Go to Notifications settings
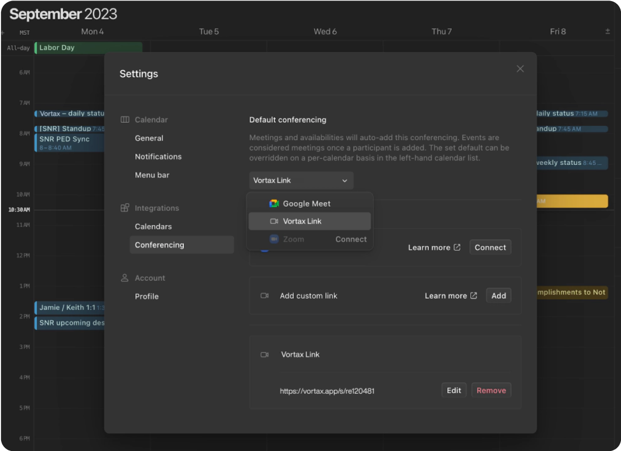This screenshot has height=451, width=621. [158, 156]
